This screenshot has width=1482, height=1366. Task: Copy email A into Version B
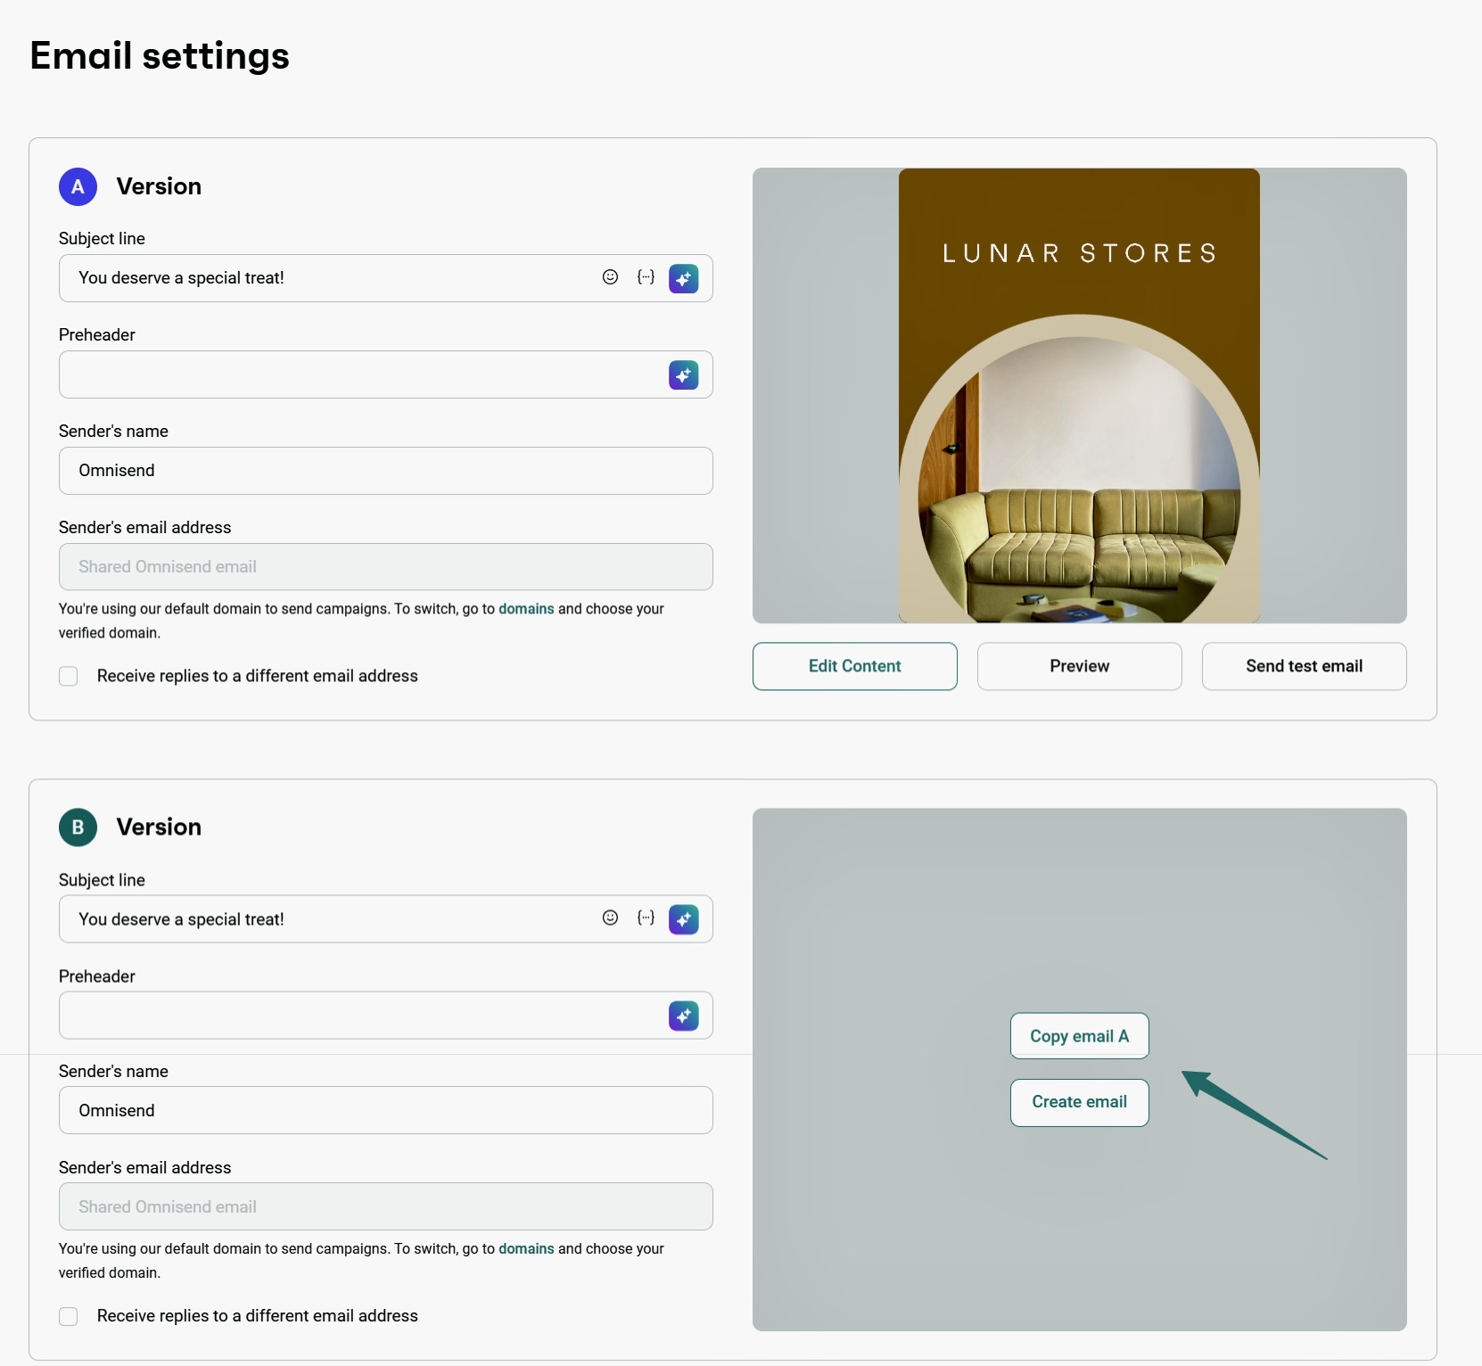(x=1079, y=1035)
